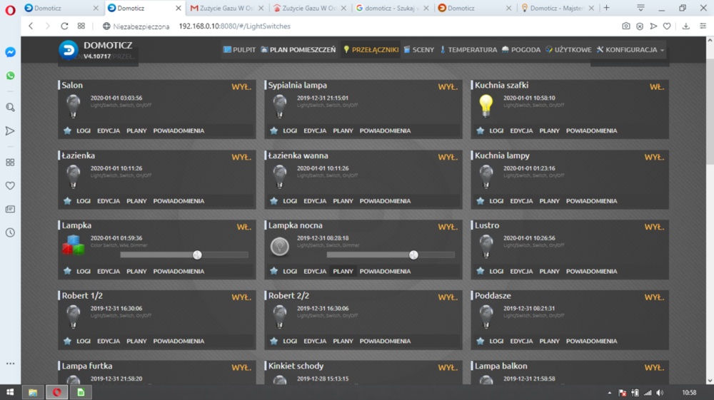The height and width of the screenshot is (400, 714).
Task: Open the Opera main menu
Action: (x=10, y=9)
